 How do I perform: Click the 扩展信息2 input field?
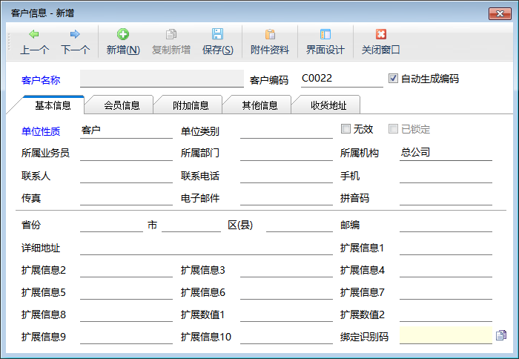126,269
